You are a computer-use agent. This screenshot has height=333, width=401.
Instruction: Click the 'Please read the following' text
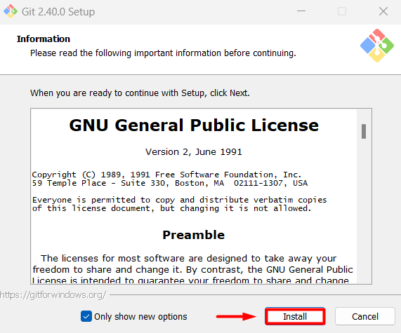point(163,53)
